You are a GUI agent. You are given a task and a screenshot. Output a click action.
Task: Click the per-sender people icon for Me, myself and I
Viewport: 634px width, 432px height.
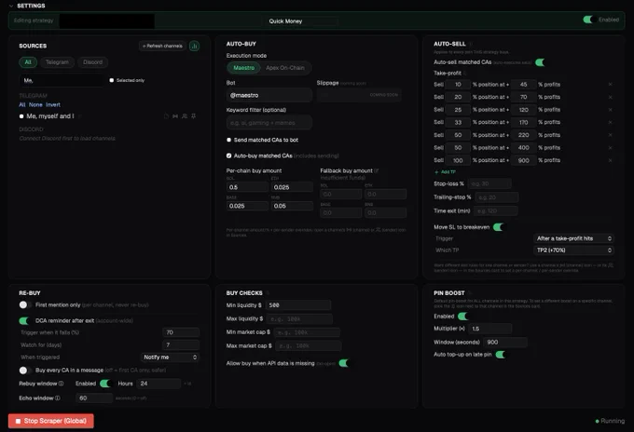tap(185, 116)
